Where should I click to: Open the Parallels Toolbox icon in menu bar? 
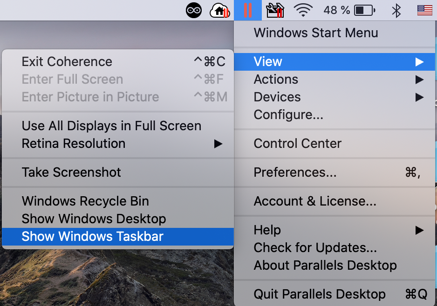(275, 11)
